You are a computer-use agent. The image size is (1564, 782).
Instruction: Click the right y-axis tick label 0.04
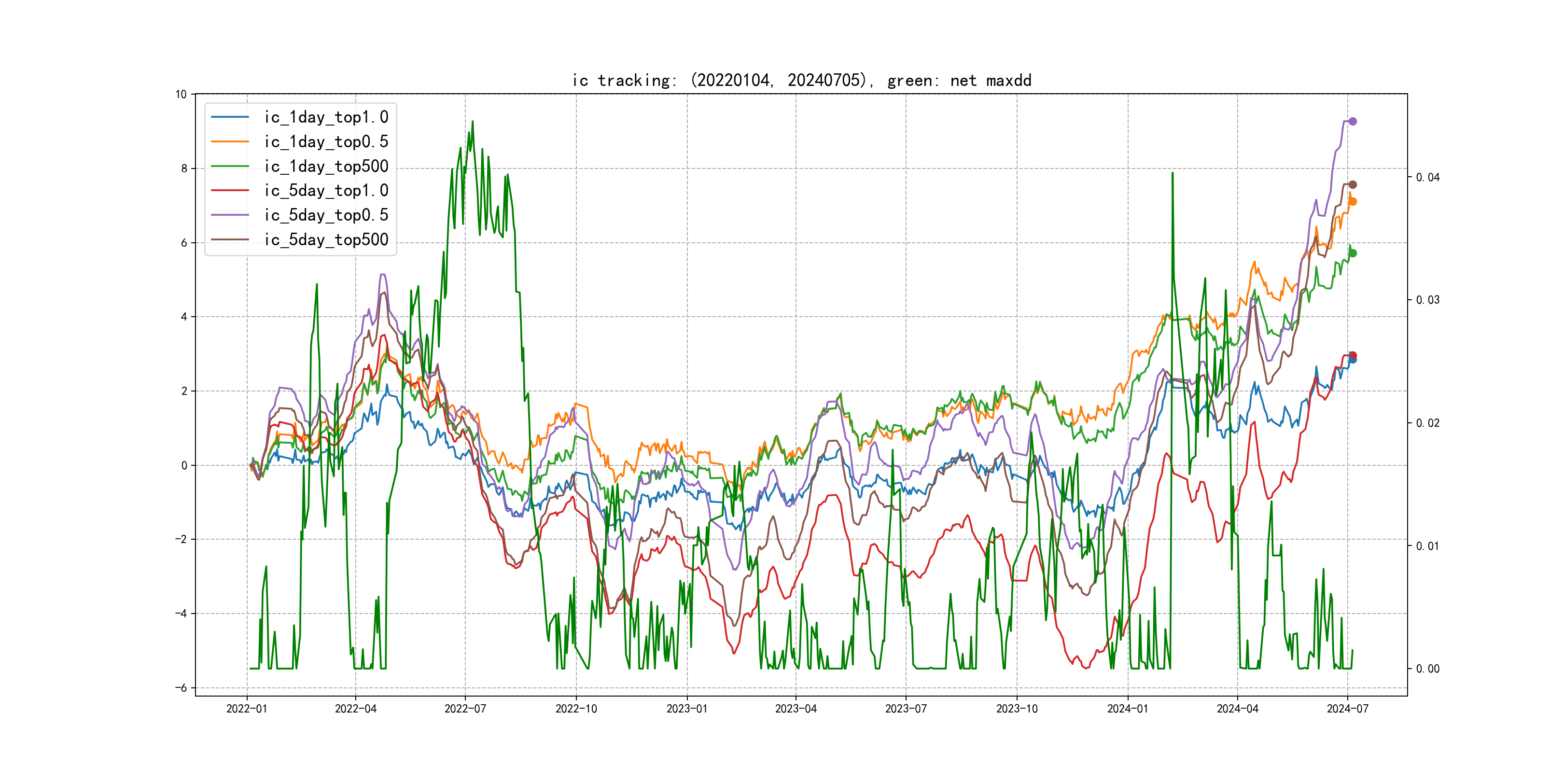[x=1427, y=177]
